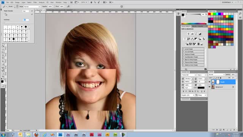Click the red swatch in Swatches panel
Screen dimensions: 243x137
pos(209,14)
